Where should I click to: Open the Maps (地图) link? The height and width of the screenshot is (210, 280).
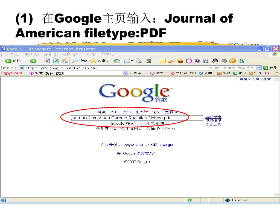(139, 112)
